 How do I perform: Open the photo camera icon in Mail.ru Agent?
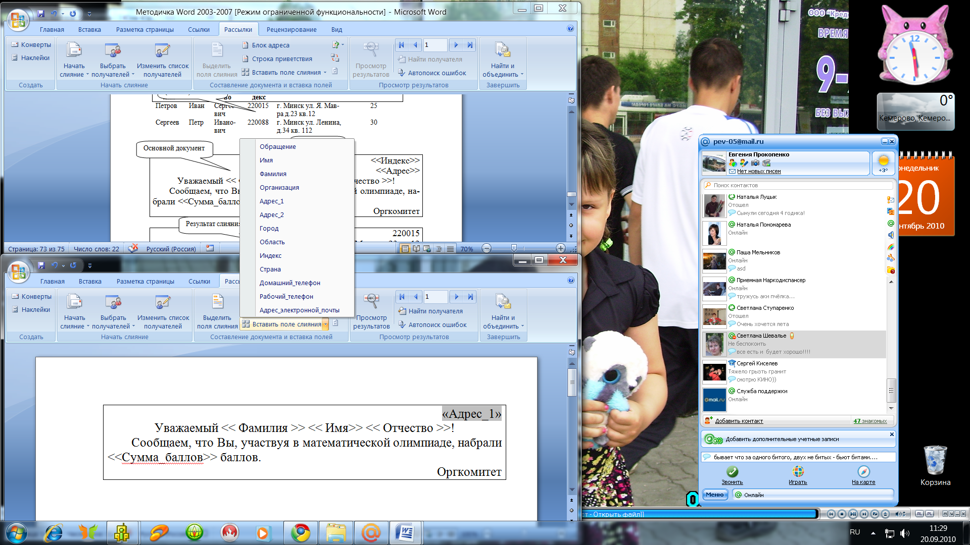[x=755, y=163]
